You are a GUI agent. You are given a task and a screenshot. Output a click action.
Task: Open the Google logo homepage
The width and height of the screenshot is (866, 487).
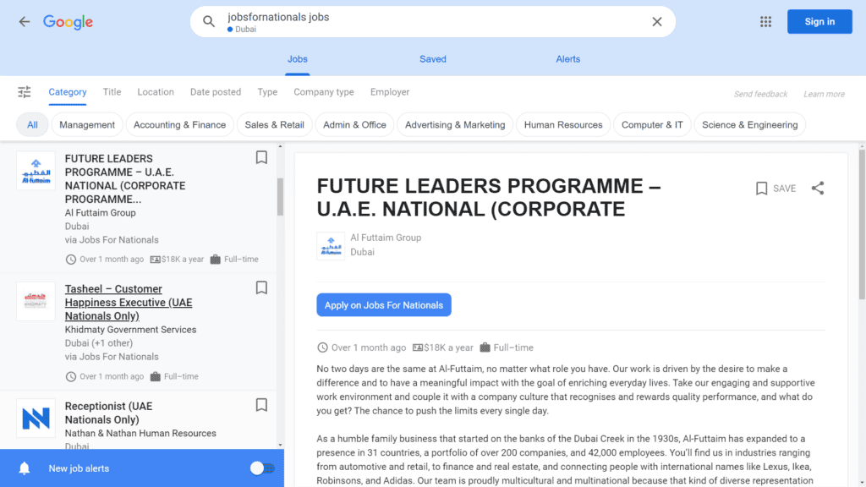68,22
